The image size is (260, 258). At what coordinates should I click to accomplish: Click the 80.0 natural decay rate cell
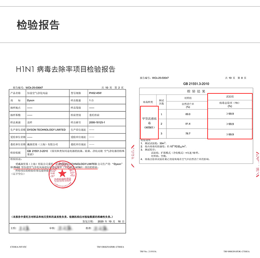(188, 114)
